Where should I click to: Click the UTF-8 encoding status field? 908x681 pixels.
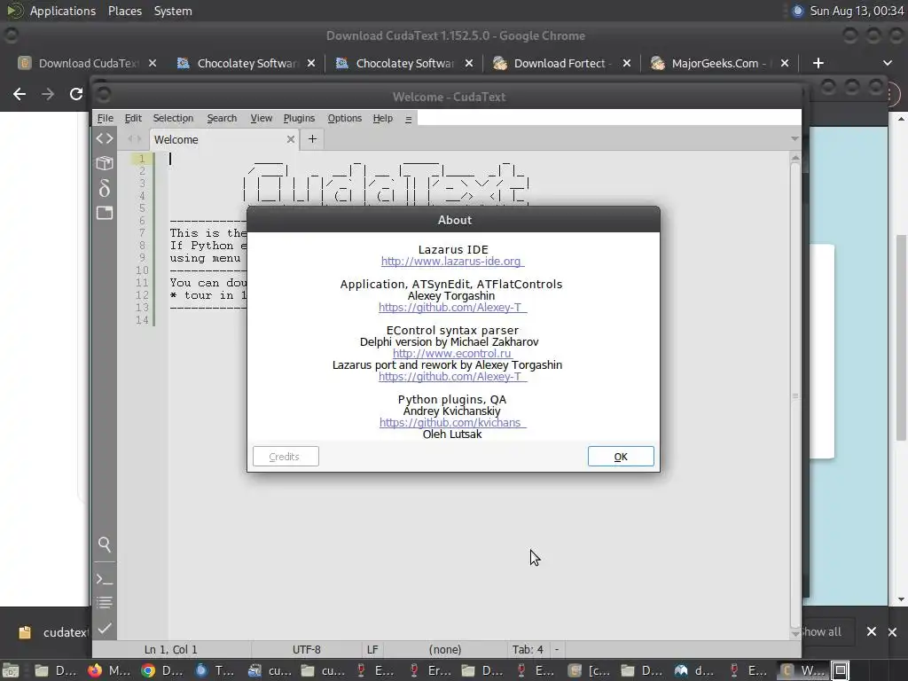coord(306,650)
